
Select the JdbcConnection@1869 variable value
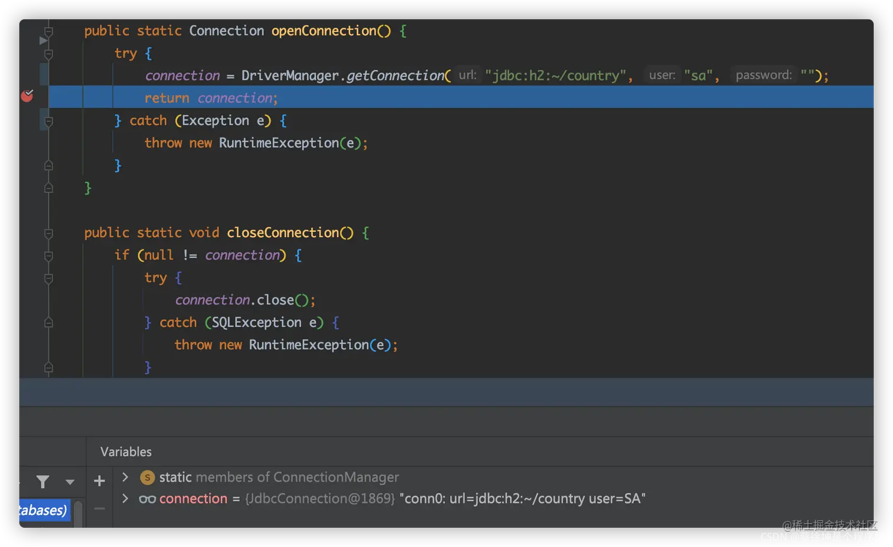coord(320,499)
